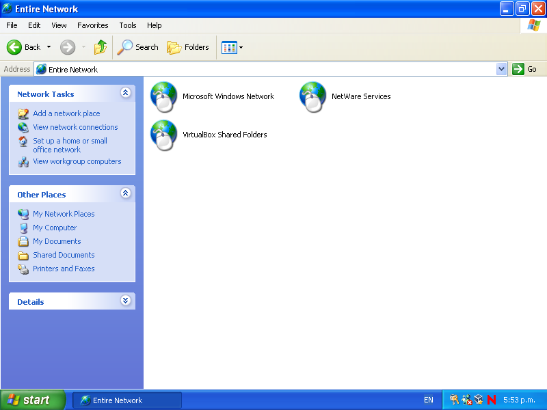This screenshot has height=410, width=547.
Task: Click the Shared Documents folder icon
Action: coord(23,255)
